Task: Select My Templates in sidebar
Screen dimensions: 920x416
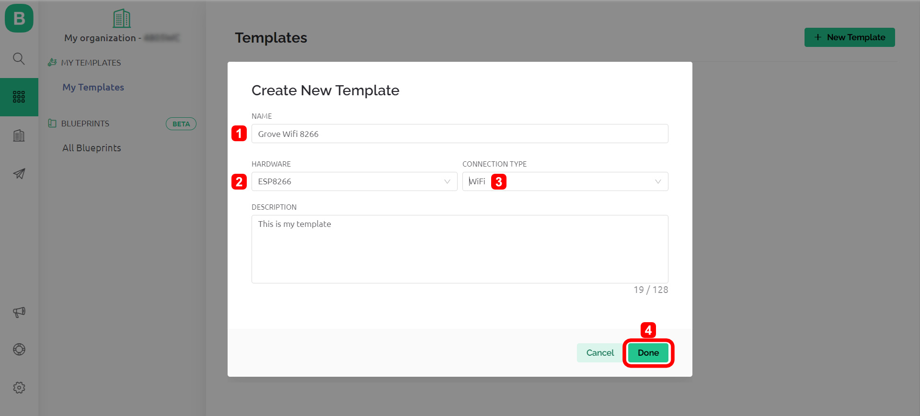Action: (x=93, y=87)
